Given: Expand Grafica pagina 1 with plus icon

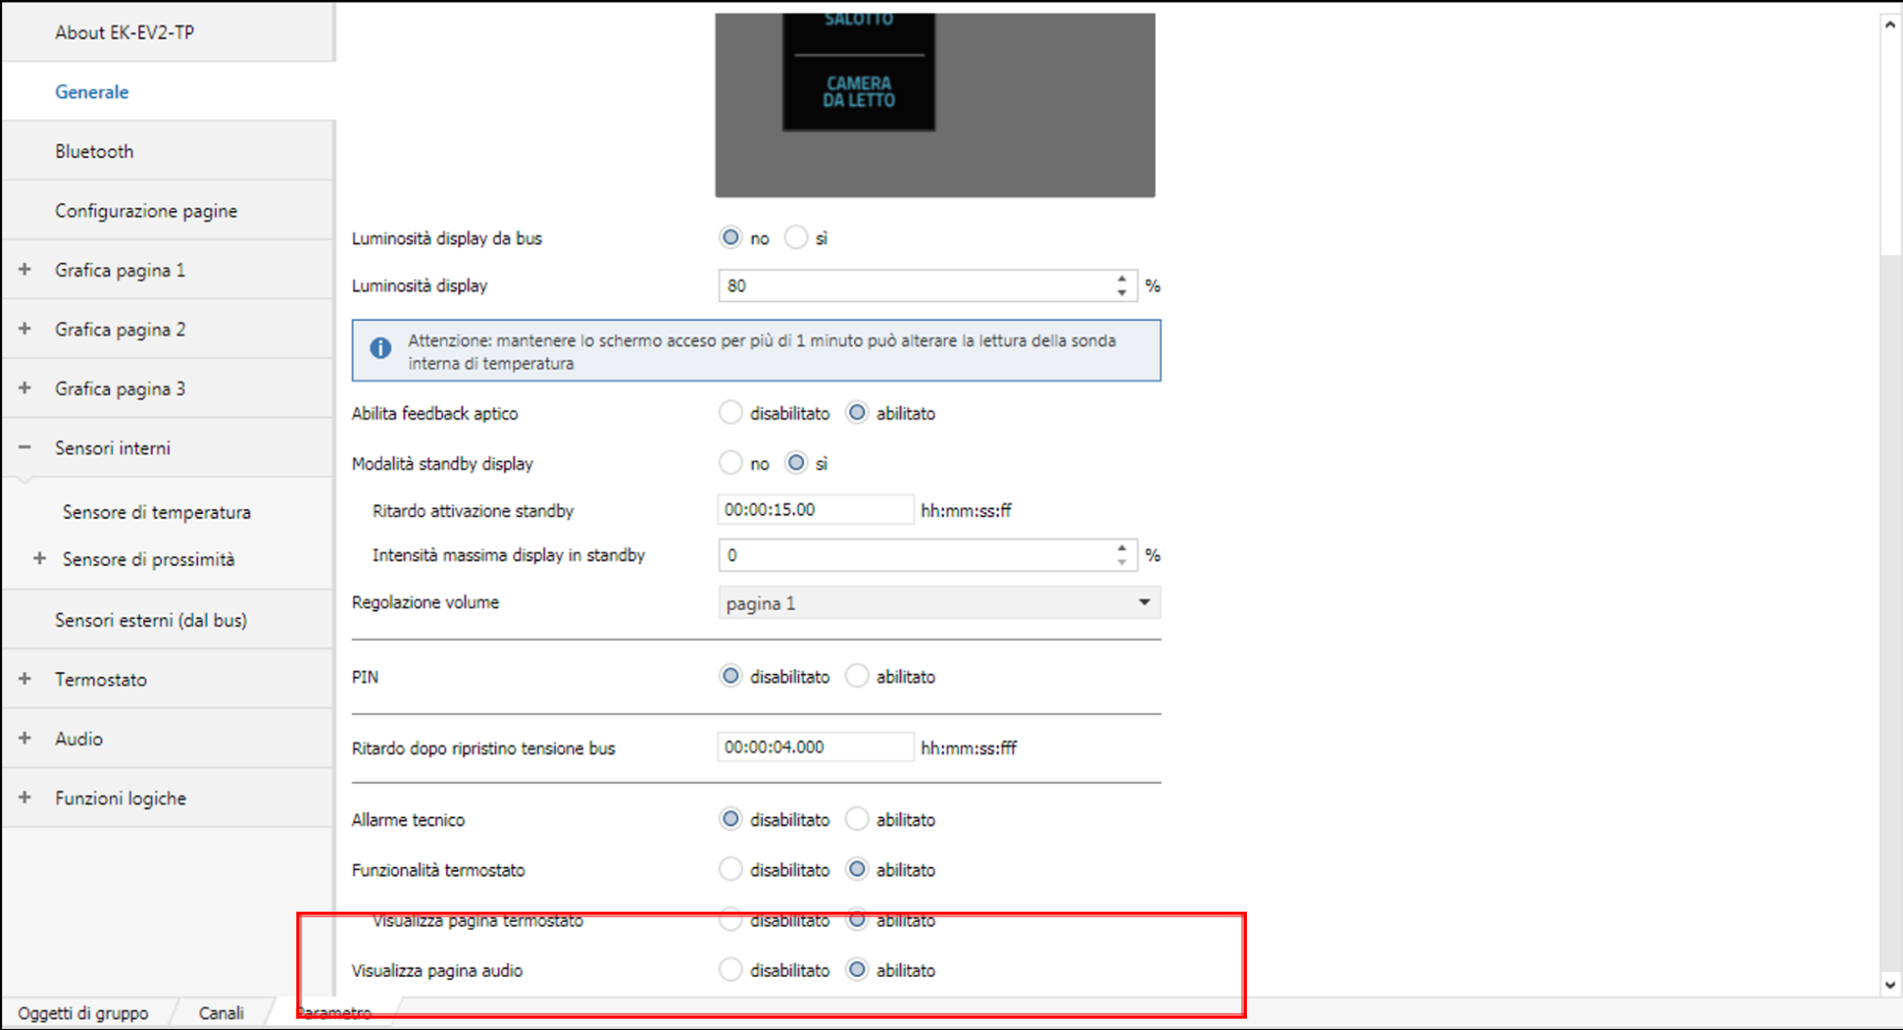Looking at the screenshot, I should [x=25, y=270].
